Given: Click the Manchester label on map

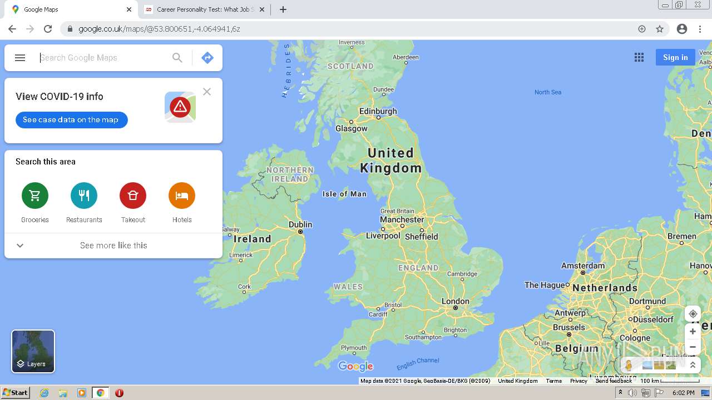Looking at the screenshot, I should pos(402,219).
